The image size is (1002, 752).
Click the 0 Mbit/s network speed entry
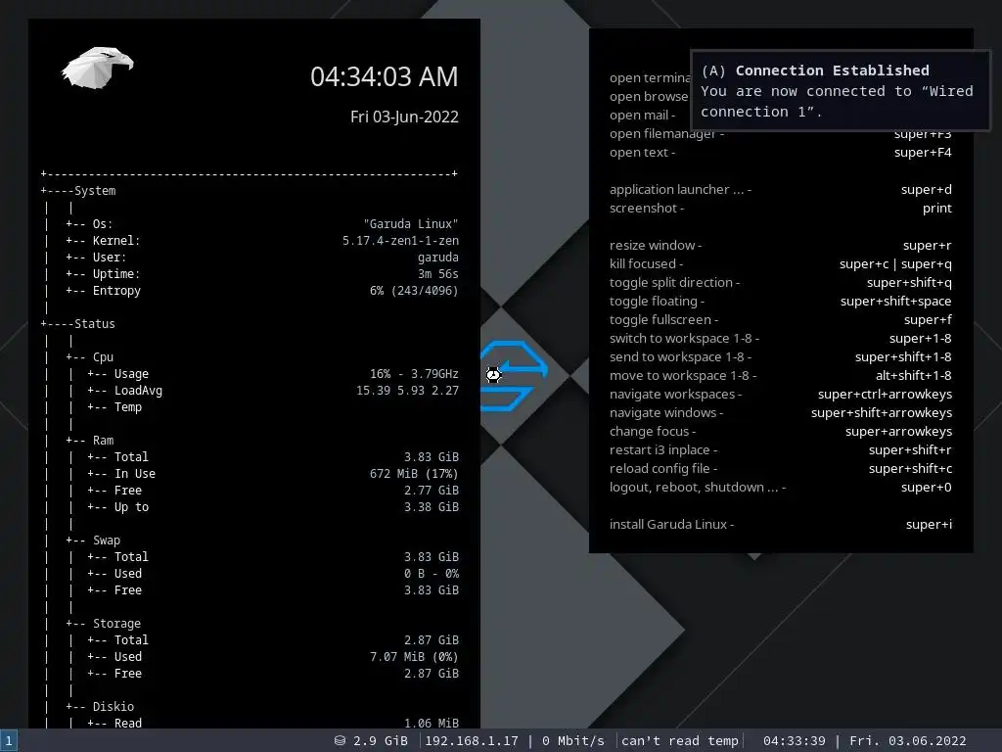(573, 740)
